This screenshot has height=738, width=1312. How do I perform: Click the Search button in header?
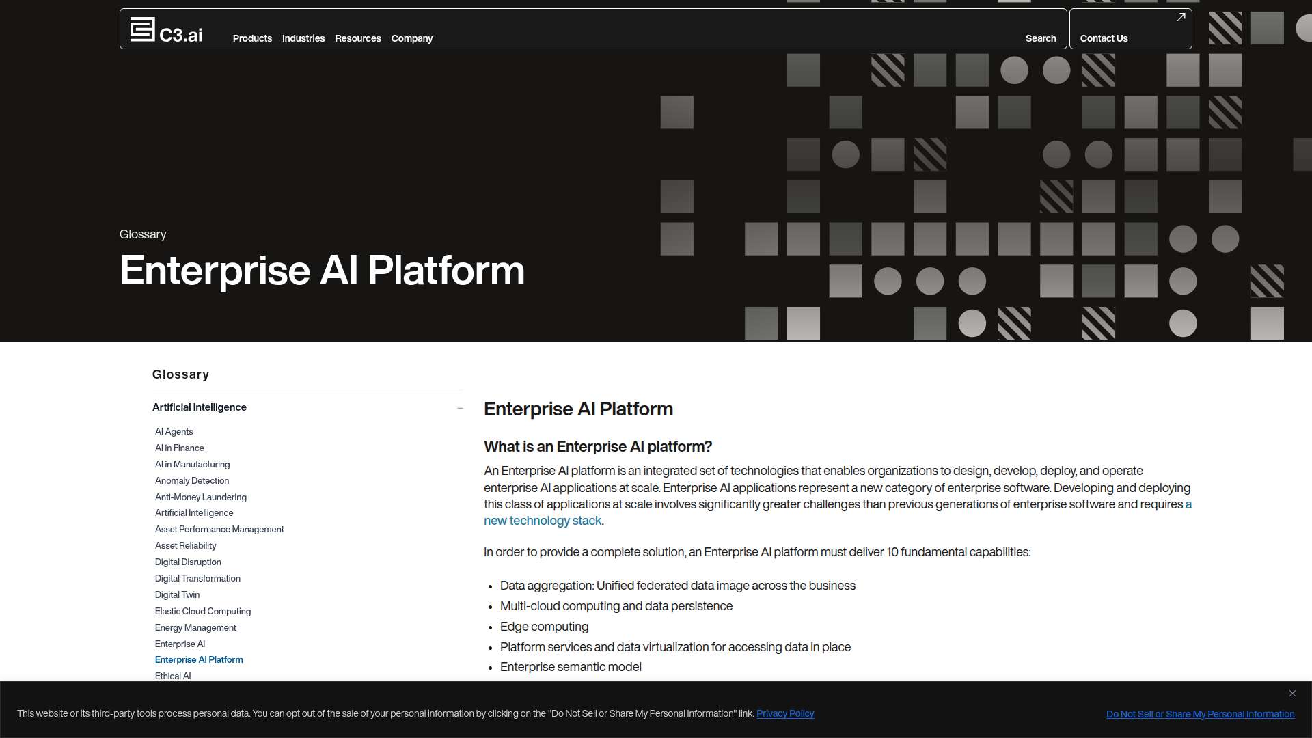tap(1041, 38)
